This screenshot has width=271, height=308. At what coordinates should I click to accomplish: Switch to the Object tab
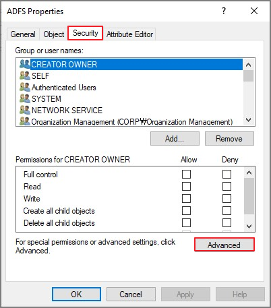tap(54, 34)
